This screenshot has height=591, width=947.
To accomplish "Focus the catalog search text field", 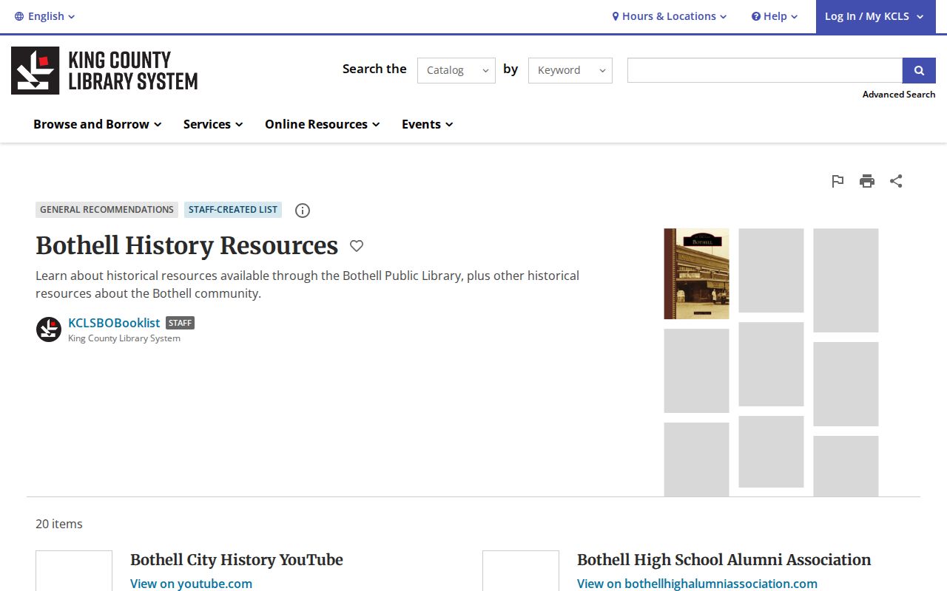I will (765, 70).
